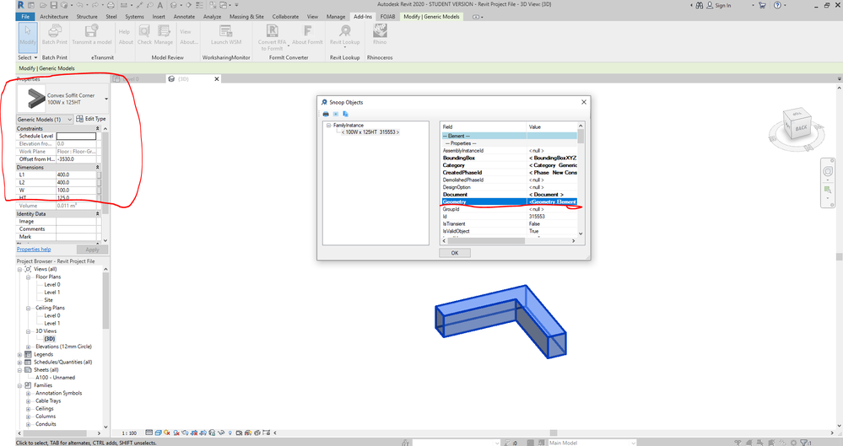Collapse FamilyInstance node in Snoop Objects

click(x=328, y=126)
